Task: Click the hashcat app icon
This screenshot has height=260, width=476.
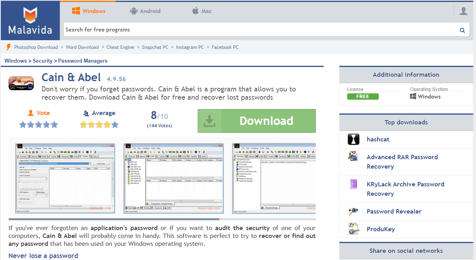Action: pyautogui.click(x=354, y=139)
